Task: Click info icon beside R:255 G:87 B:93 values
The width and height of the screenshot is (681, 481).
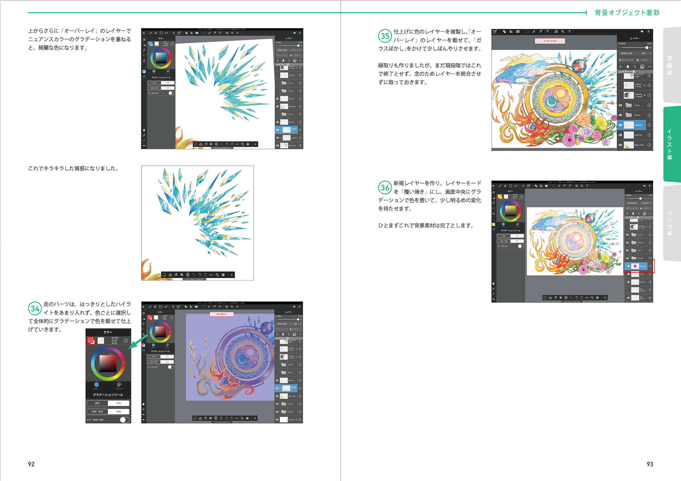Action: point(126,340)
